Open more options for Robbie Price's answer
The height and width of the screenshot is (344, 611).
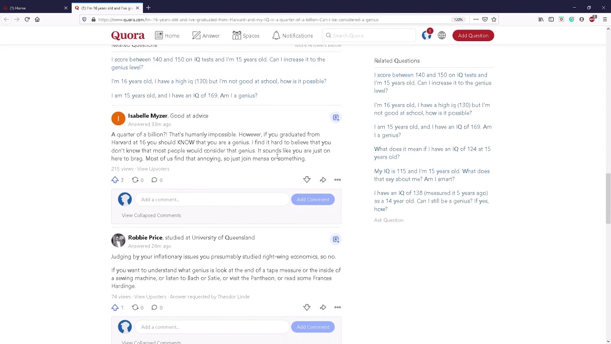click(x=337, y=307)
